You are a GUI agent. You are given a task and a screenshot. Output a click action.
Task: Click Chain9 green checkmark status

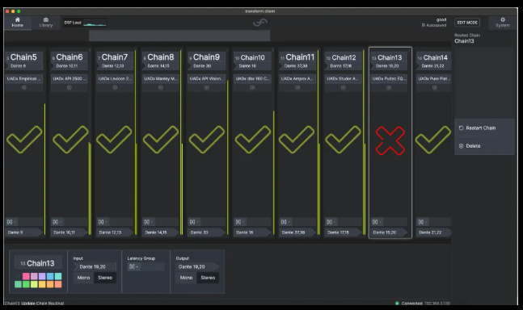click(207, 140)
